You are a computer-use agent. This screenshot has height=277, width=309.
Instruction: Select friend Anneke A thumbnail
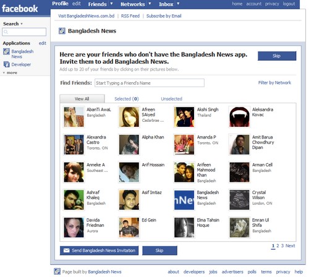coord(74,172)
